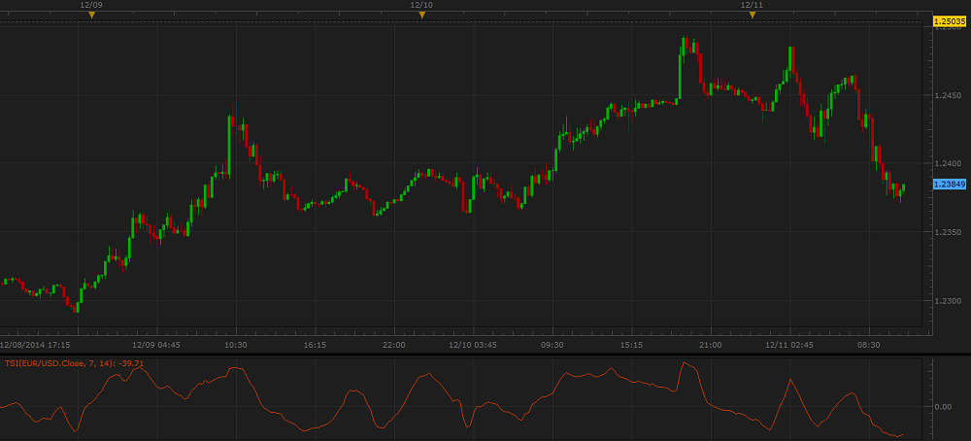Click the 12/11 02:45 time axis label
Image resolution: width=971 pixels, height=441 pixels.
tap(788, 344)
